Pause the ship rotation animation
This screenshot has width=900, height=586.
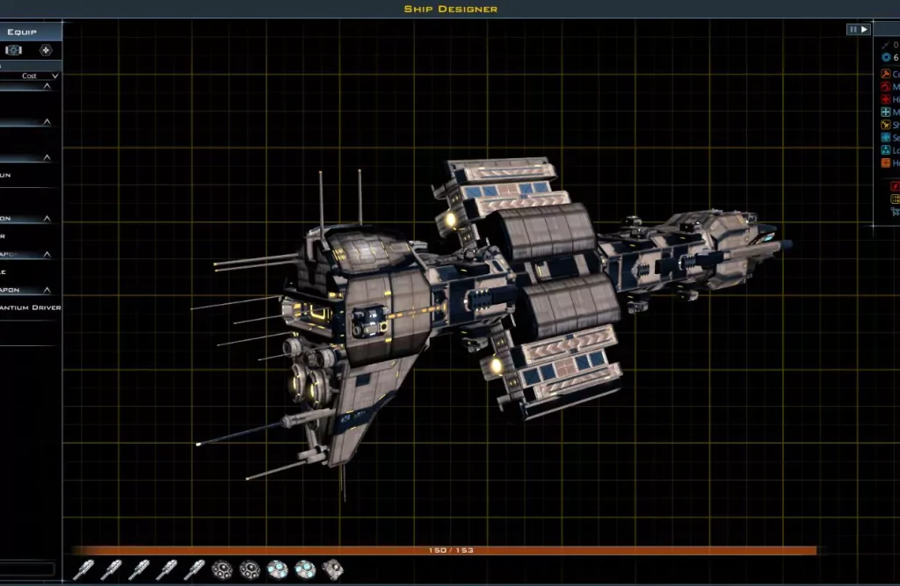(853, 29)
